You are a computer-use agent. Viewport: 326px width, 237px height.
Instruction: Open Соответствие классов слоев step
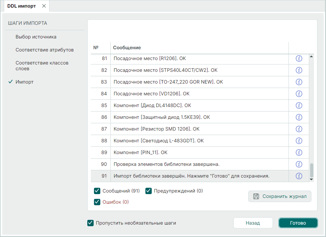pos(42,66)
